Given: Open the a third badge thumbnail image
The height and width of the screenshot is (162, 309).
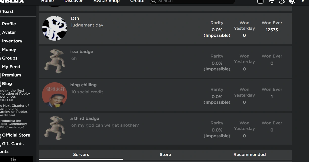Looking at the screenshot, I should (x=55, y=128).
